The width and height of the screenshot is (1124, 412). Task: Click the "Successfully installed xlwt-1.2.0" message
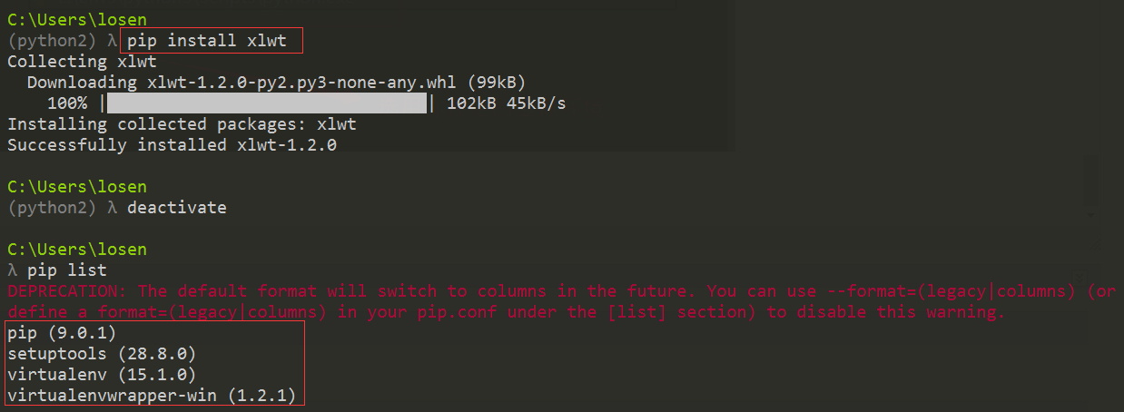(x=172, y=145)
